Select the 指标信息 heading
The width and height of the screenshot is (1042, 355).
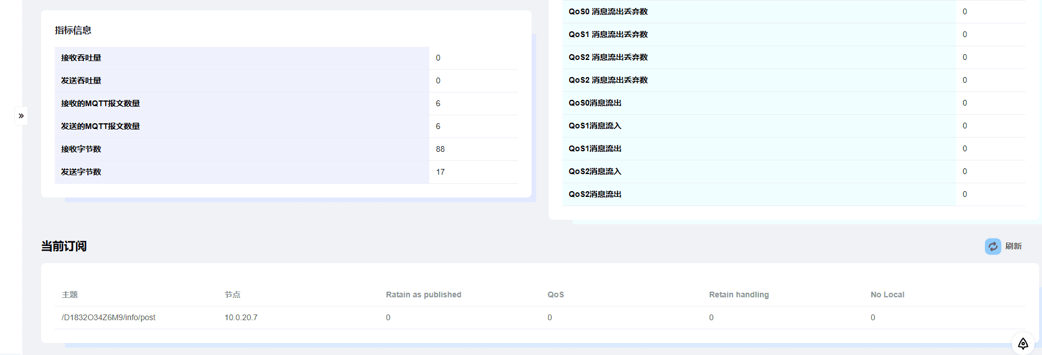tap(73, 30)
